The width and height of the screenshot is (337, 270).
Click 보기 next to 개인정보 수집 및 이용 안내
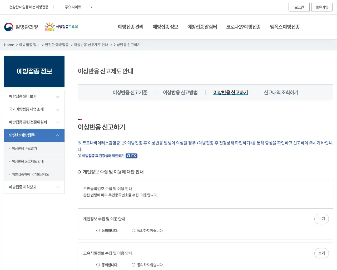tap(321, 219)
